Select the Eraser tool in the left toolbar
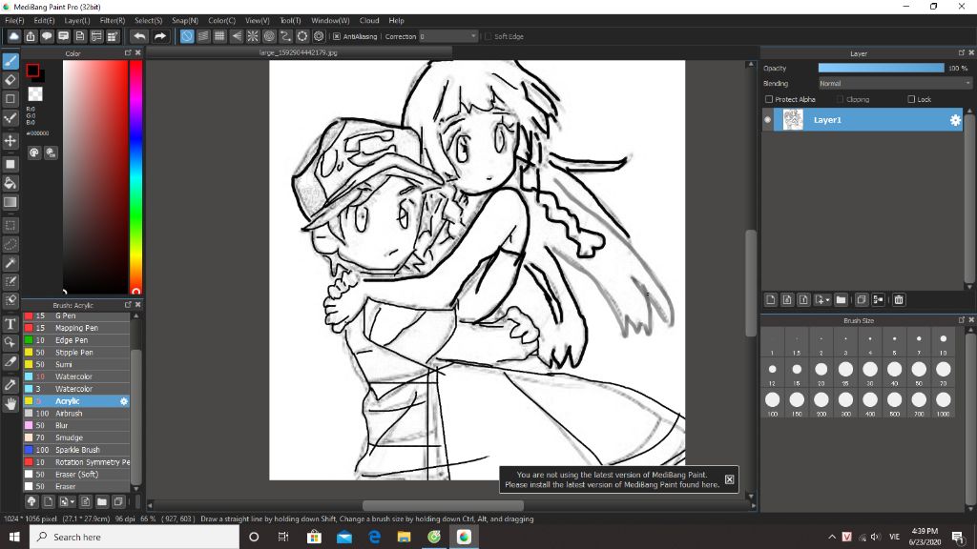Viewport: 977px width, 549px height. pyautogui.click(x=10, y=80)
